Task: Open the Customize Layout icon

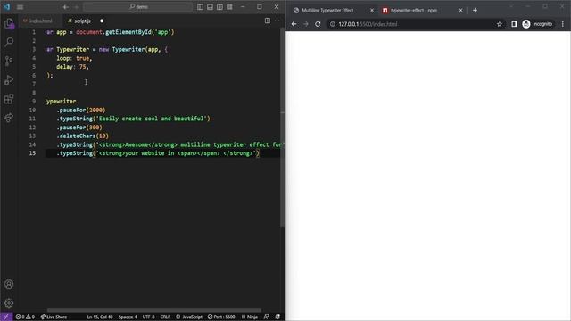Action: (230, 7)
